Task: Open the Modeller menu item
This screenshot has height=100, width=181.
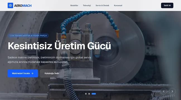Action: coord(74,5)
